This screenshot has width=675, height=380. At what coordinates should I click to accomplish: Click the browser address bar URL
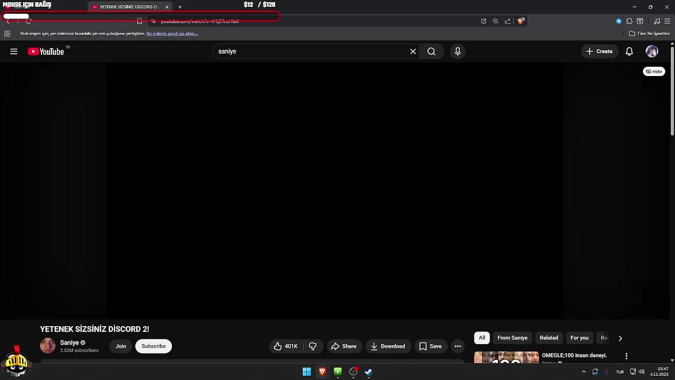(x=200, y=21)
